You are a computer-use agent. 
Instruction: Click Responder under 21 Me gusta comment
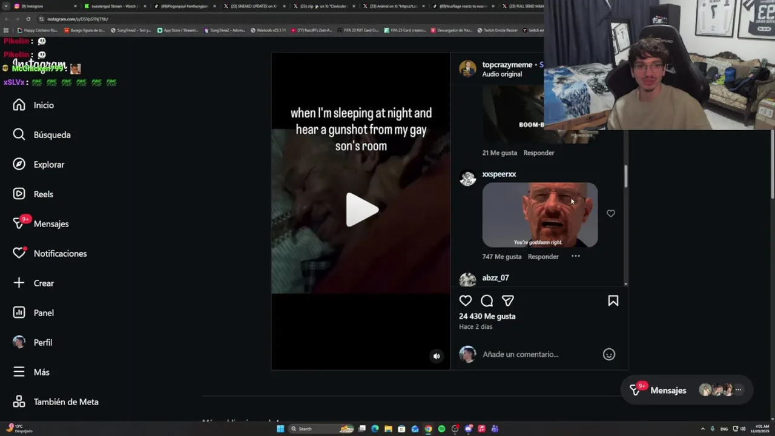coord(539,153)
